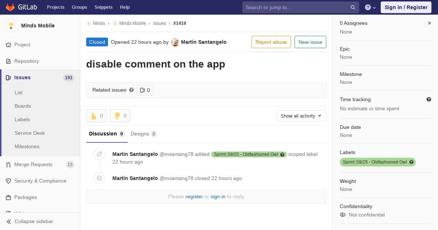Click the Not confidential eye icon

pyautogui.click(x=343, y=215)
